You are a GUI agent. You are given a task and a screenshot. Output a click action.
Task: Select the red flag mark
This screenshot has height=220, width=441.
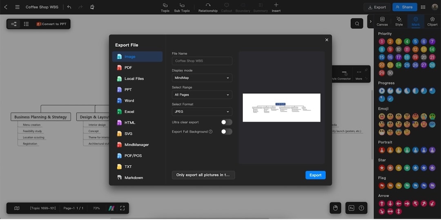coord(382,185)
